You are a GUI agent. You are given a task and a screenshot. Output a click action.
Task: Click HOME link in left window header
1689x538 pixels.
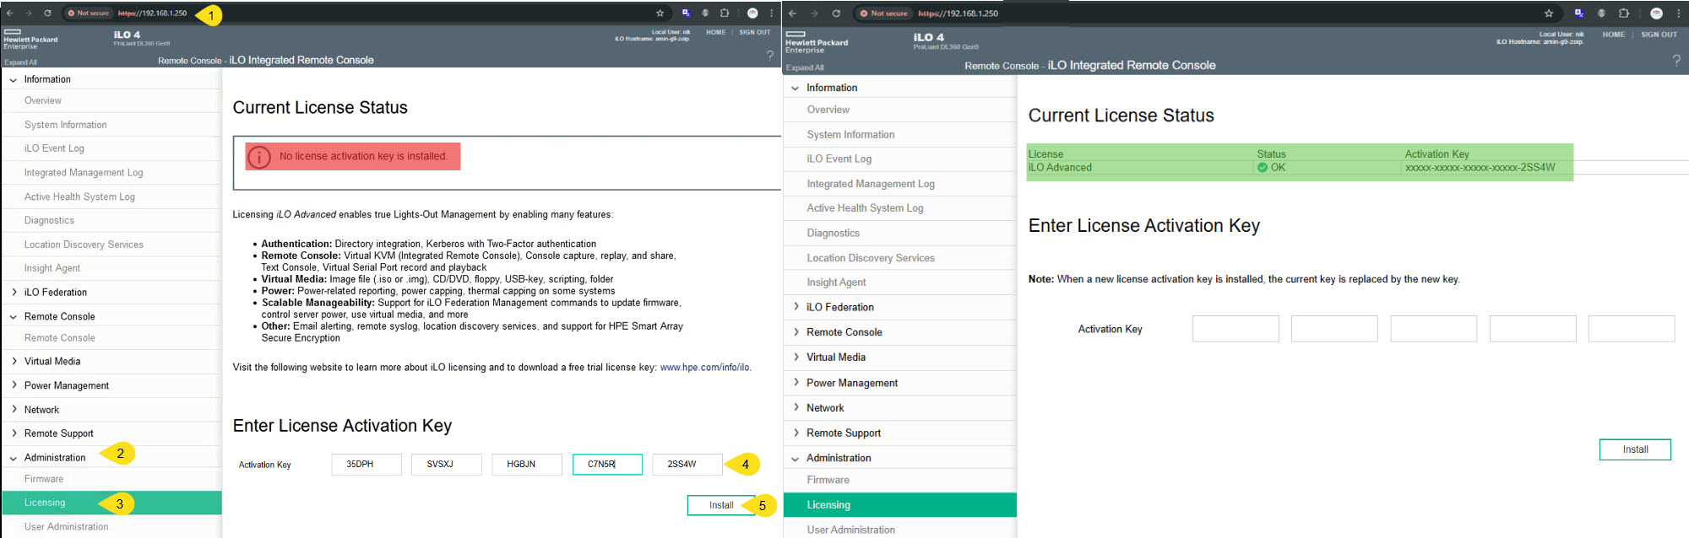(x=716, y=33)
